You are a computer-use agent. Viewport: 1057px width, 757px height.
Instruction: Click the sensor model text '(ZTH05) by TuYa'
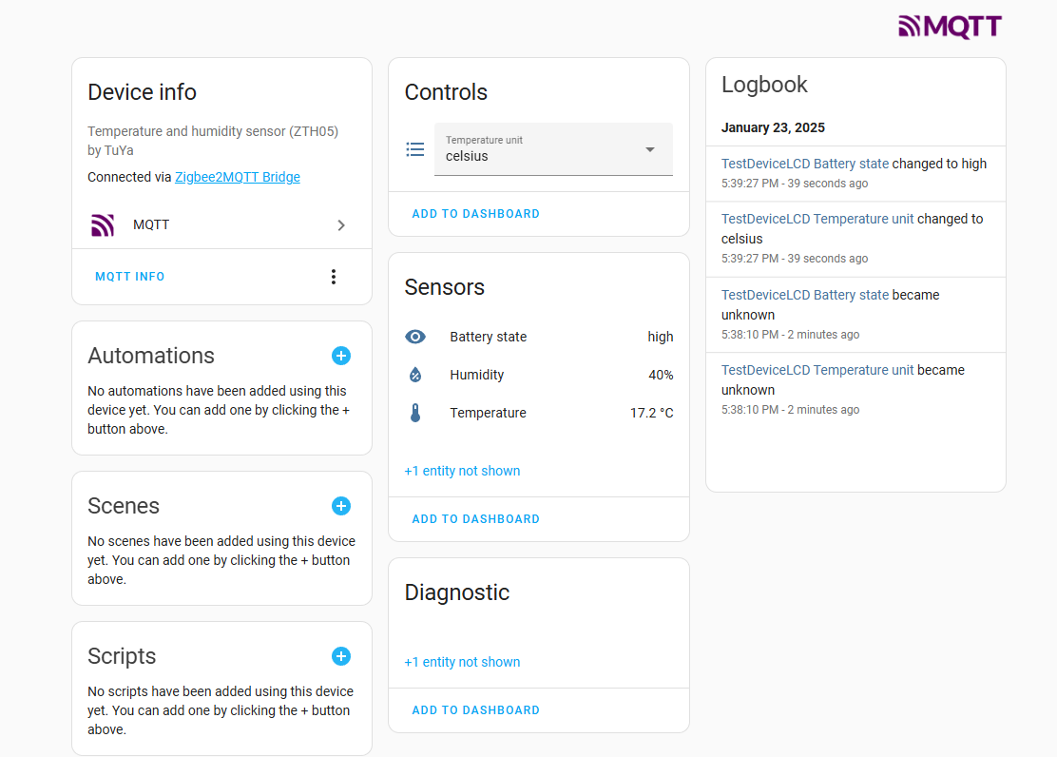[x=213, y=141]
